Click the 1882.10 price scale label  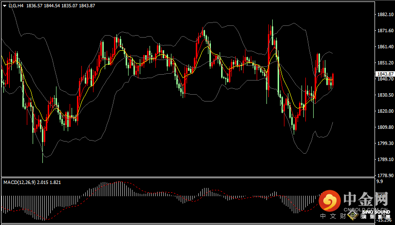(x=386, y=15)
